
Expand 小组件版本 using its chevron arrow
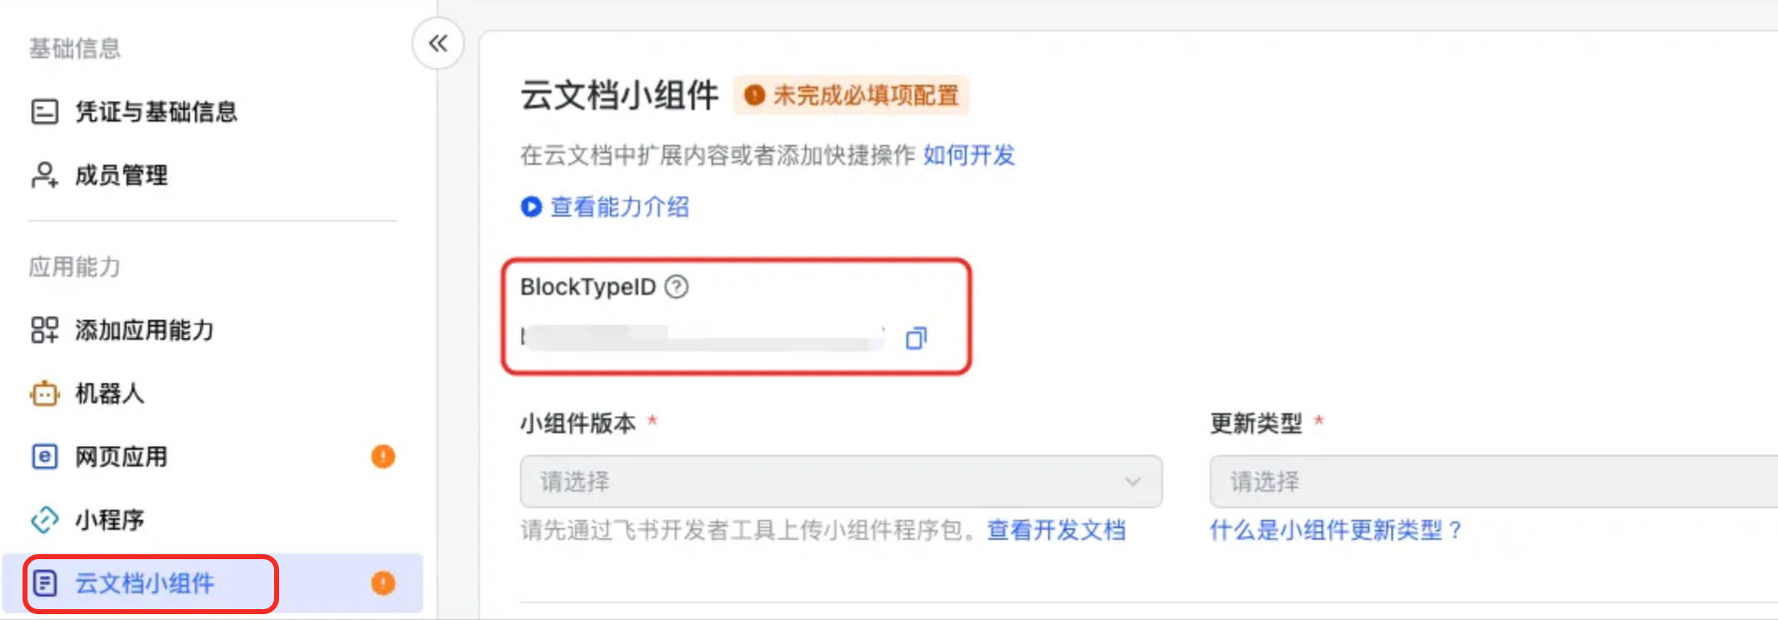tap(1132, 481)
